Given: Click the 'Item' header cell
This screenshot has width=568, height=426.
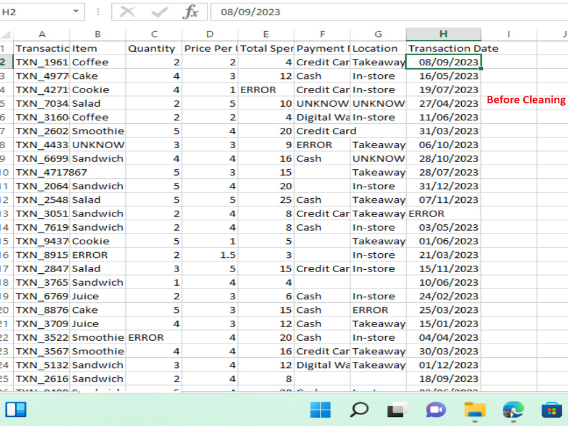Looking at the screenshot, I should coord(98,48).
